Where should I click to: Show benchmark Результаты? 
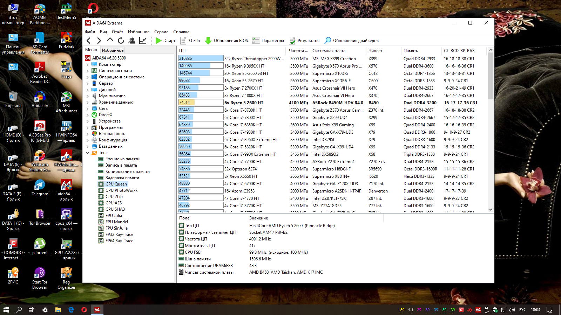click(x=304, y=41)
